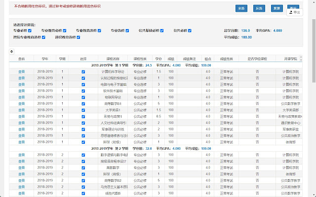Viewport: 316px width, 197px height.
Task: Open 查看 link for 线性代数B
Action: (x=22, y=193)
